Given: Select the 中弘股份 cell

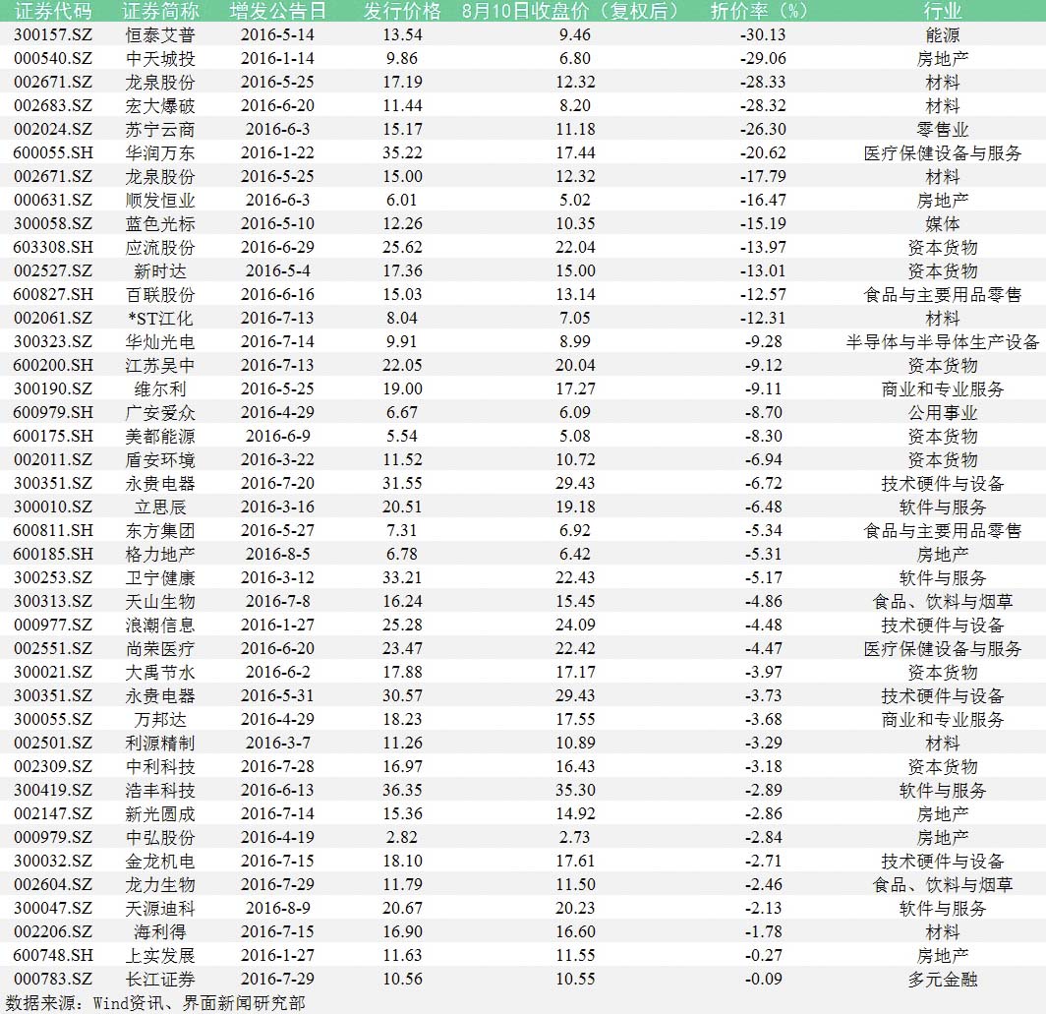Looking at the screenshot, I should point(160,838).
